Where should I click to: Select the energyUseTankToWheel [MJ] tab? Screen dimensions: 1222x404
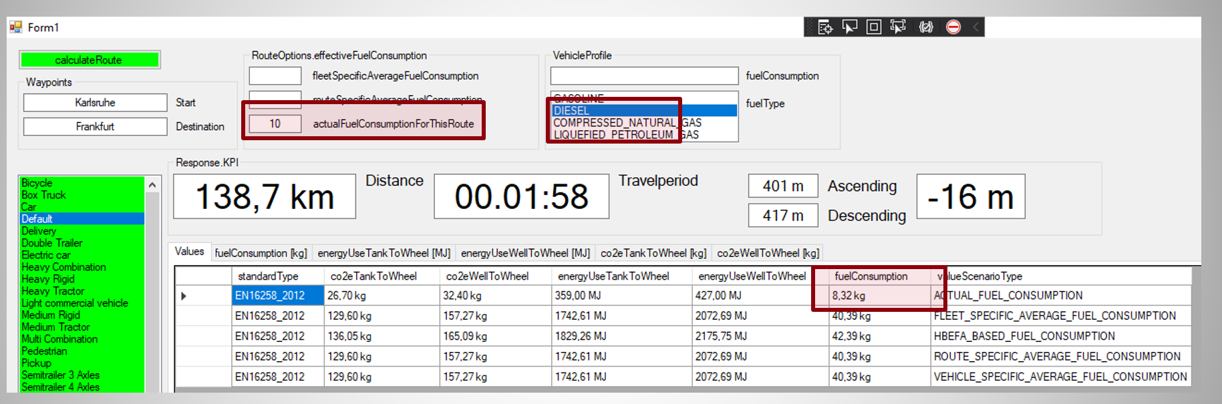point(384,253)
